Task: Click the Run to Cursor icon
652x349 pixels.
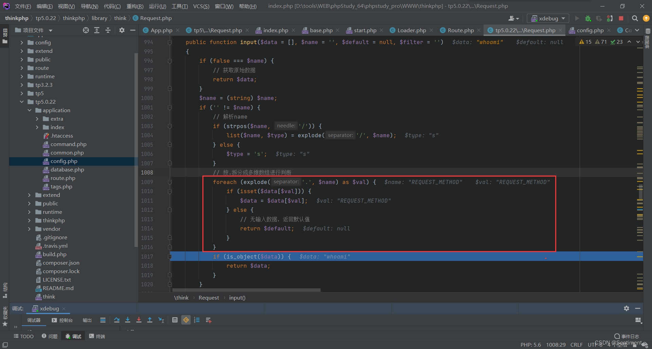Action: 161,320
